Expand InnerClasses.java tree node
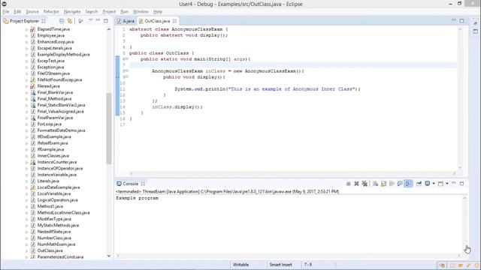 (x=27, y=156)
